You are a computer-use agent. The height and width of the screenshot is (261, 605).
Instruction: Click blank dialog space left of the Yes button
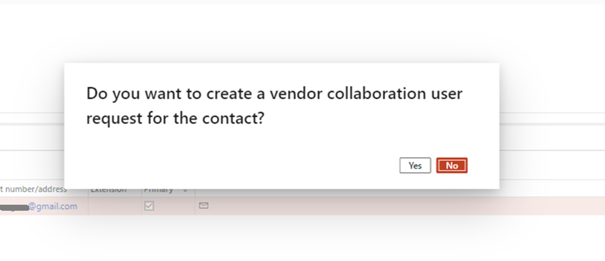[240, 166]
